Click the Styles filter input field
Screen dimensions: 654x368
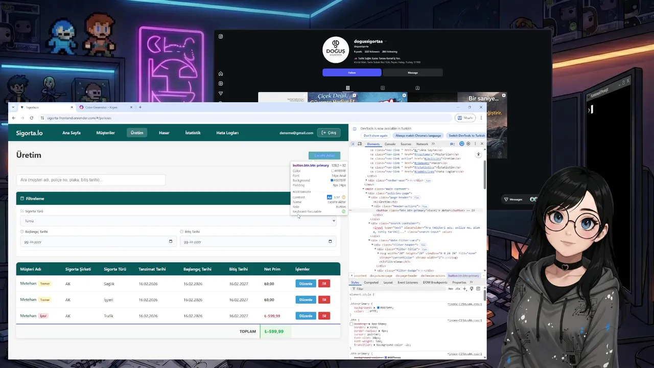(398, 289)
